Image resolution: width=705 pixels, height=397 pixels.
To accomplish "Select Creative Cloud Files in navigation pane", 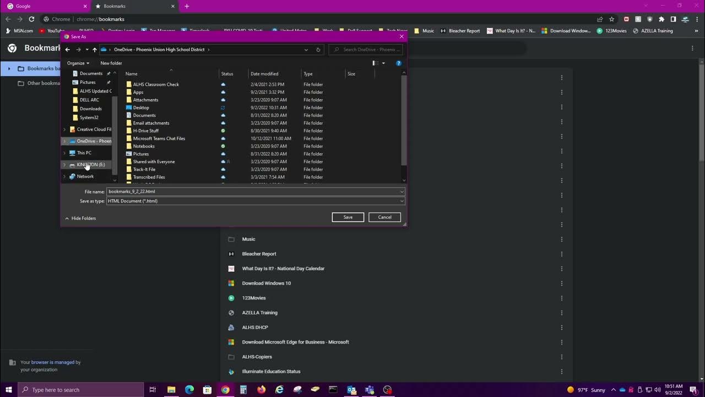I will coord(94,130).
